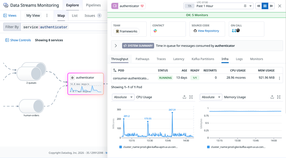Image resolution: width=286 pixels, height=158 pixels.
Task: Step the time range backward
Action: pyautogui.click(x=259, y=6)
